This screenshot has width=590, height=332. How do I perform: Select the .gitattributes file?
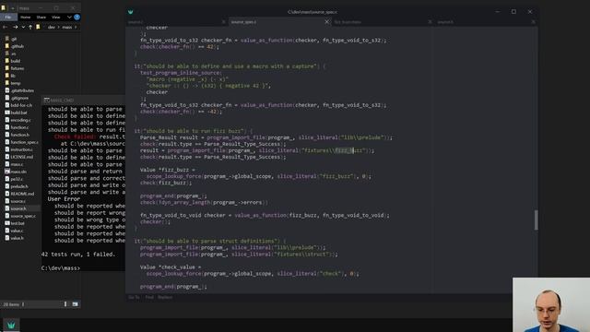[x=22, y=90]
